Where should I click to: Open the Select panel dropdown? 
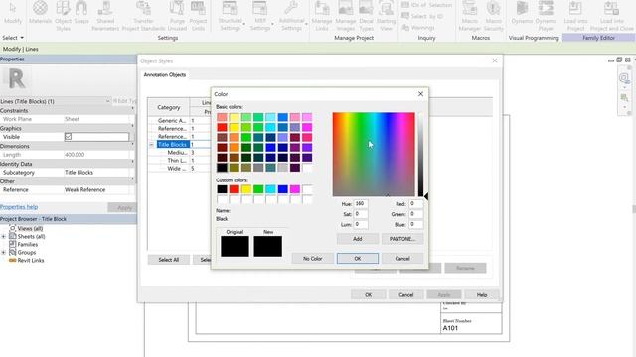(x=13, y=38)
